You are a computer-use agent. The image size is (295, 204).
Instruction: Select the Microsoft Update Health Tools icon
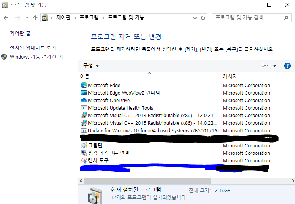coord(84,108)
